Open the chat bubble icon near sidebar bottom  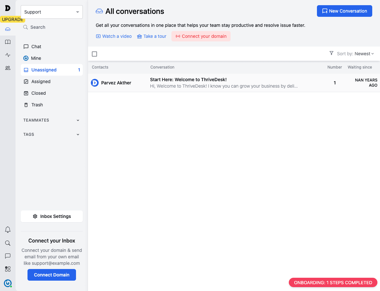8,256
